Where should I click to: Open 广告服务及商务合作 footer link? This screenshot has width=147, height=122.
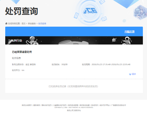(x=118, y=105)
